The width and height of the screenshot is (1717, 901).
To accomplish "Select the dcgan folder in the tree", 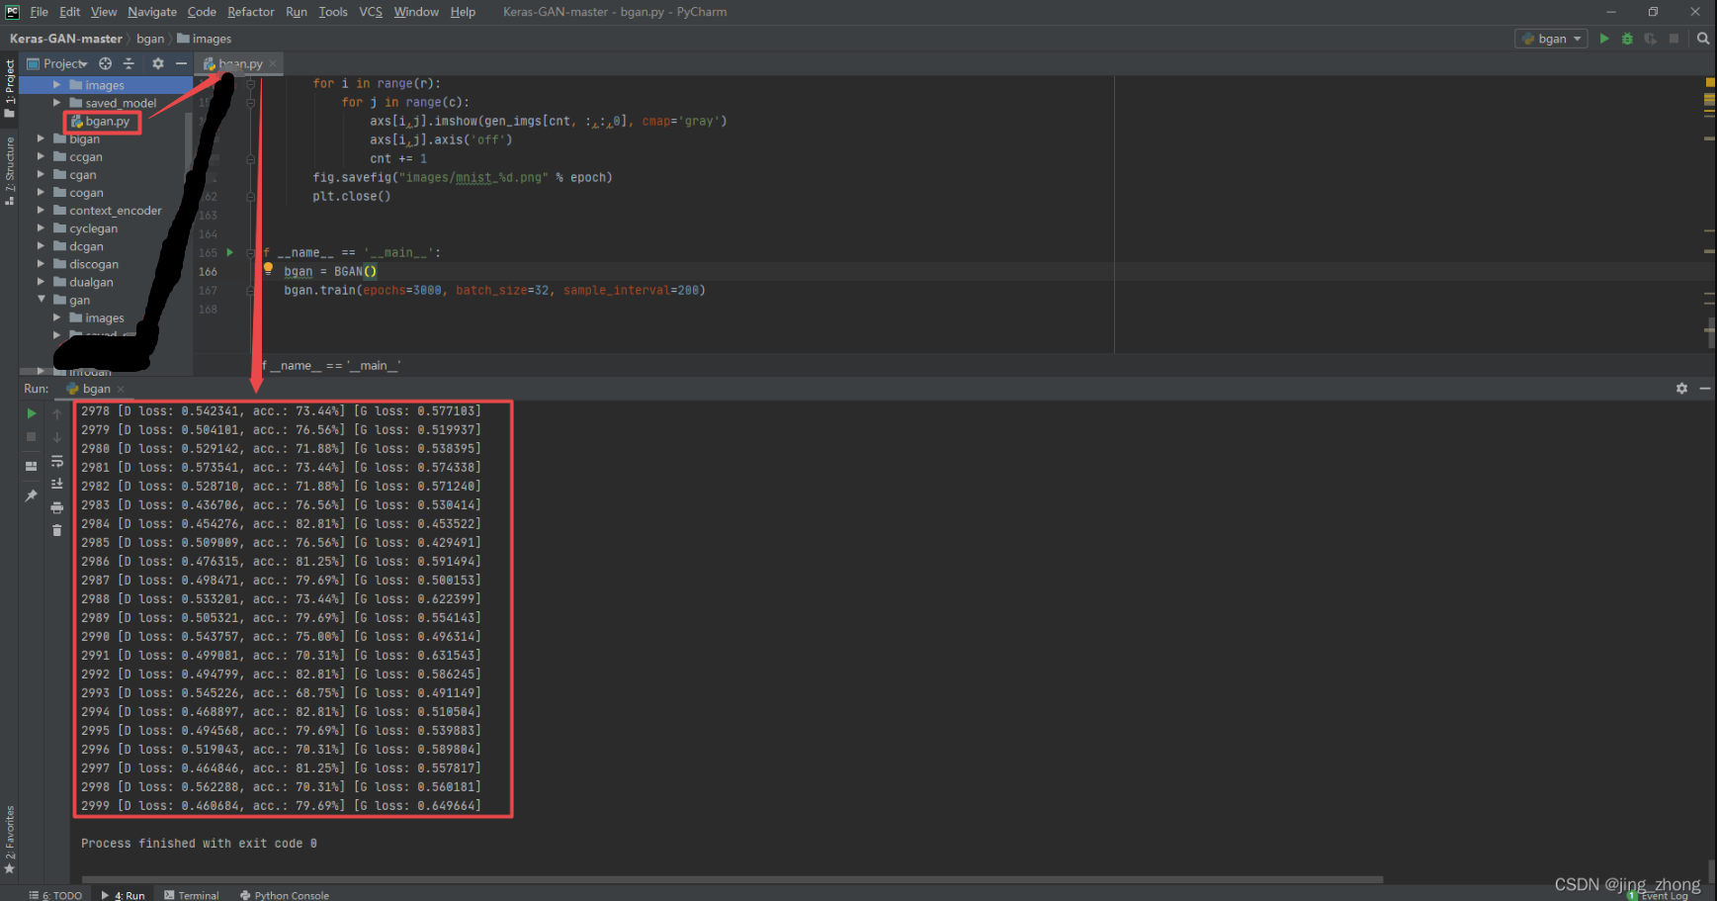I will click(86, 246).
